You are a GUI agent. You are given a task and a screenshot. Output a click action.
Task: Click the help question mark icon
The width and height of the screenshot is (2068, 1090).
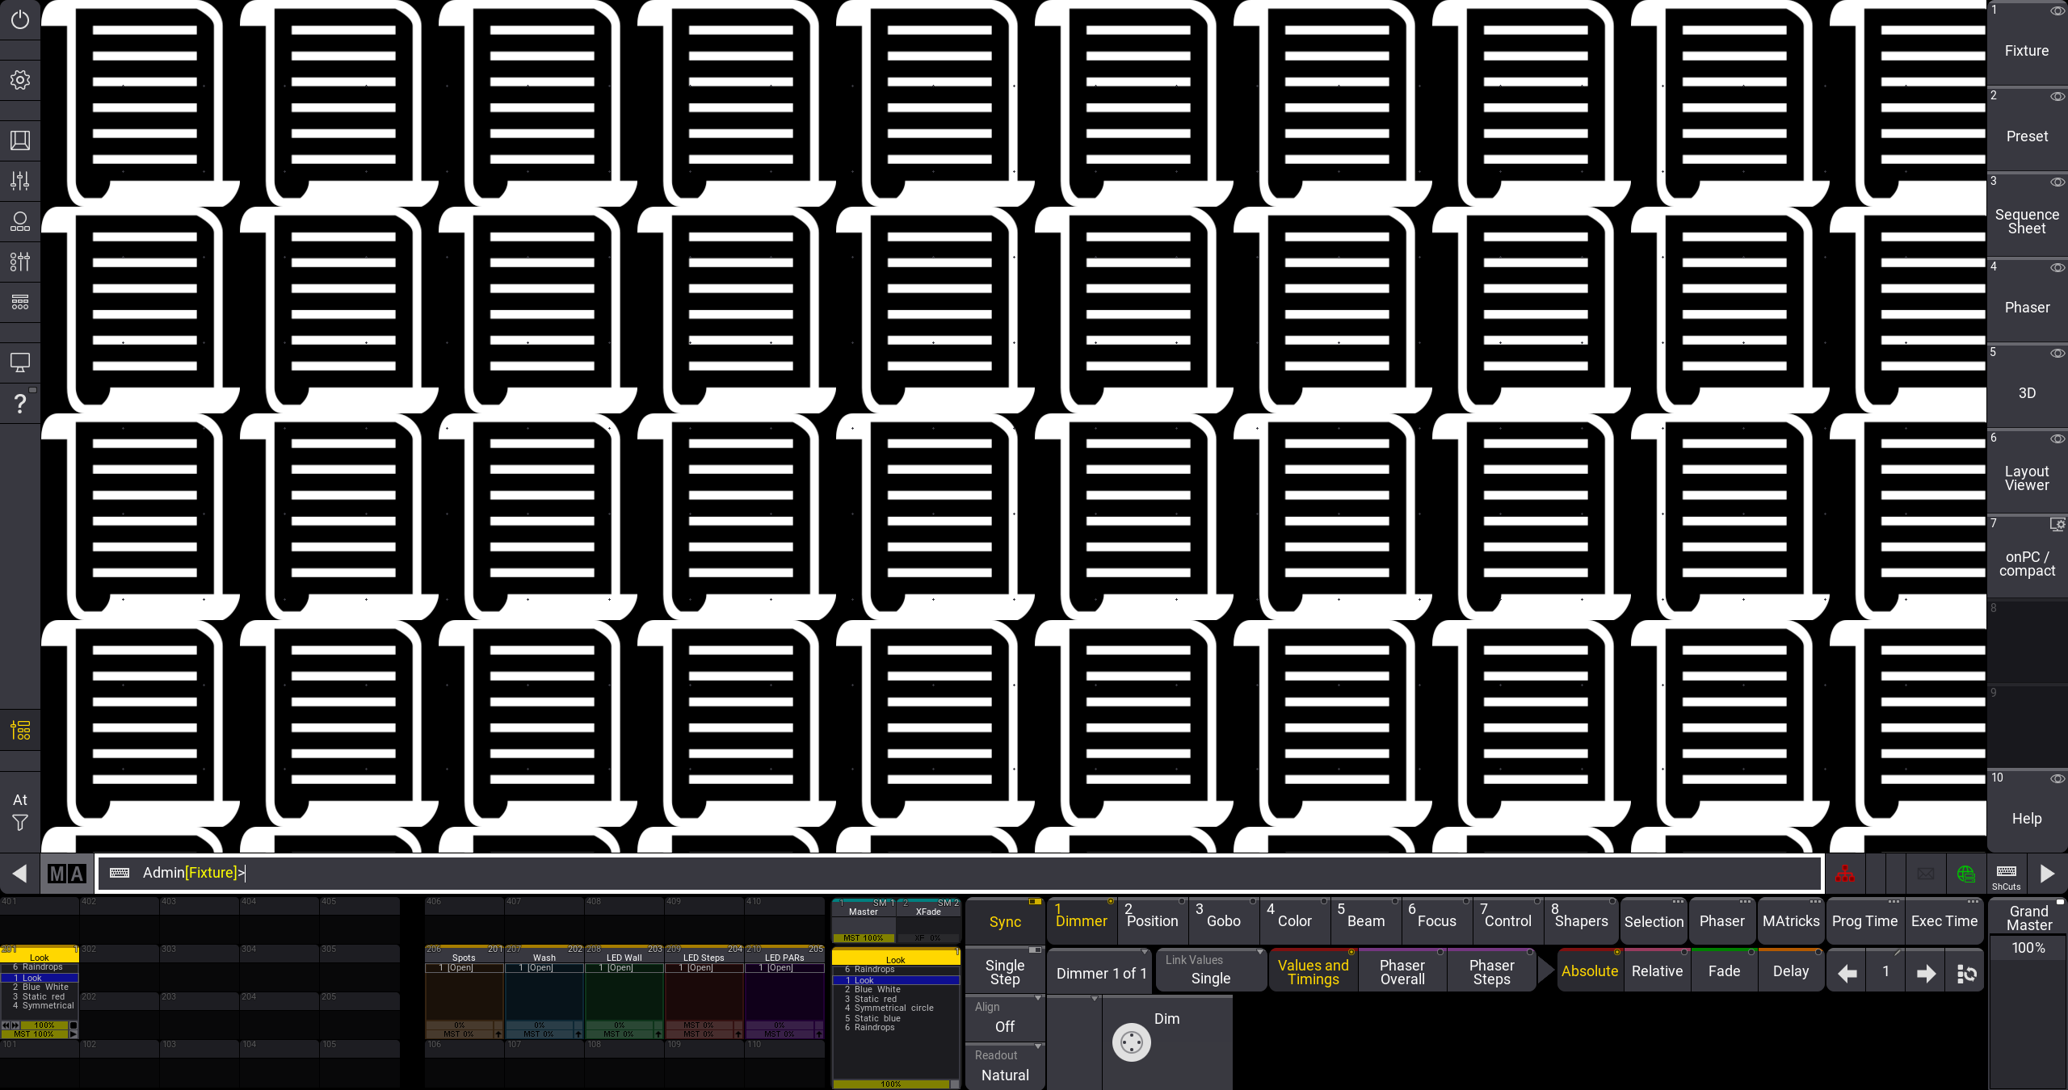[x=20, y=403]
